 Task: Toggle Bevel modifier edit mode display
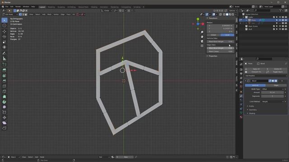click(270, 81)
